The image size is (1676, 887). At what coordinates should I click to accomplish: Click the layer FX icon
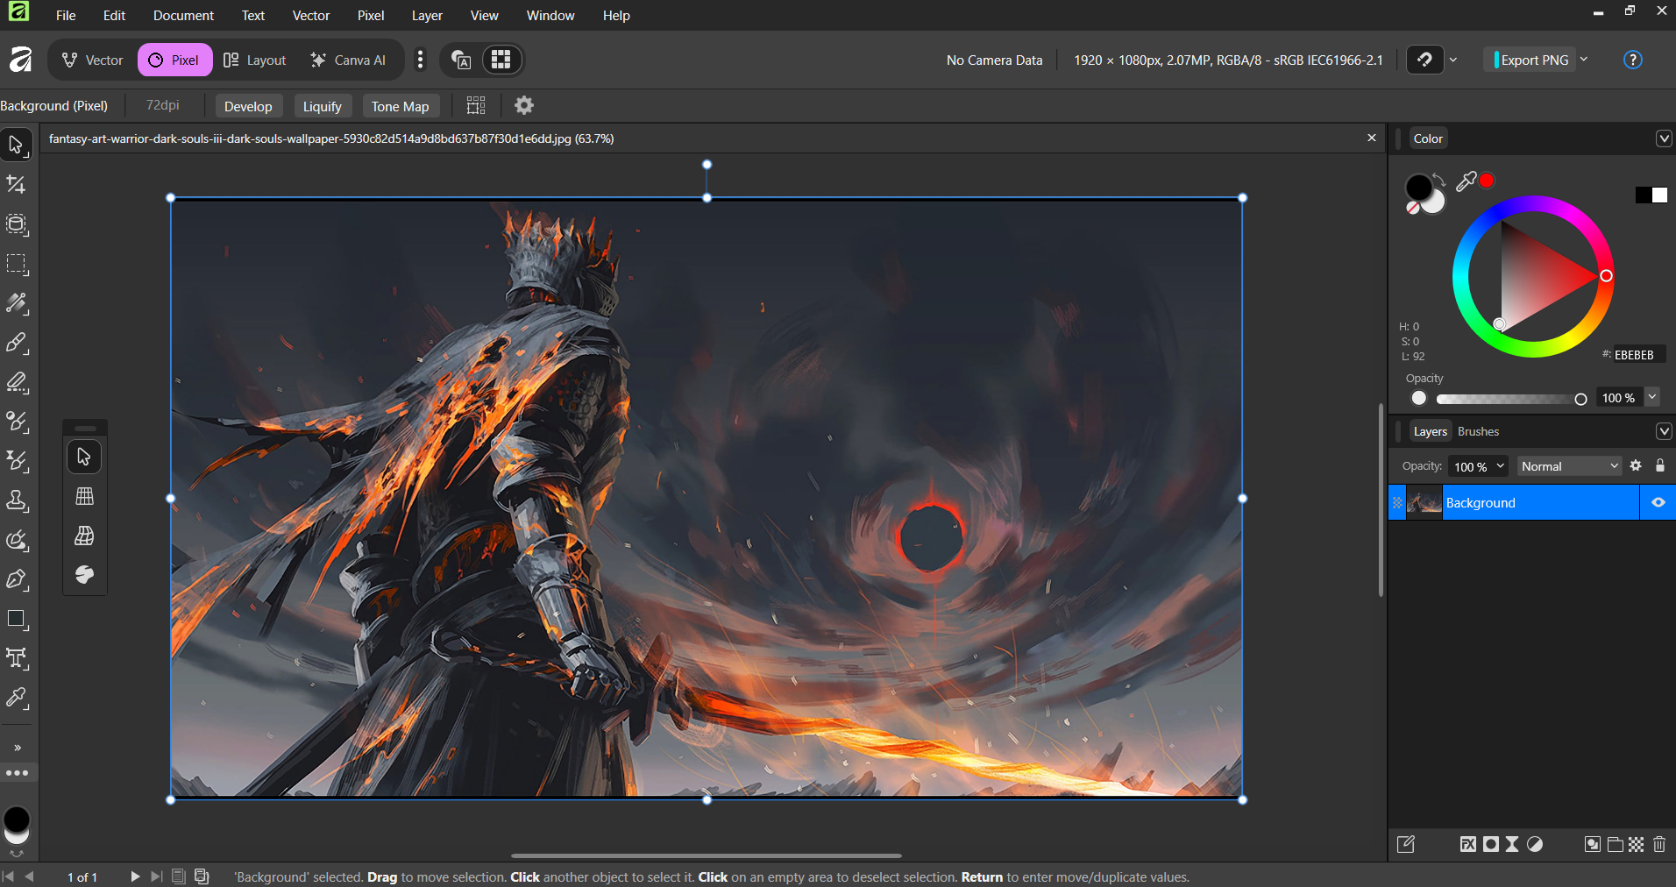coord(1468,844)
